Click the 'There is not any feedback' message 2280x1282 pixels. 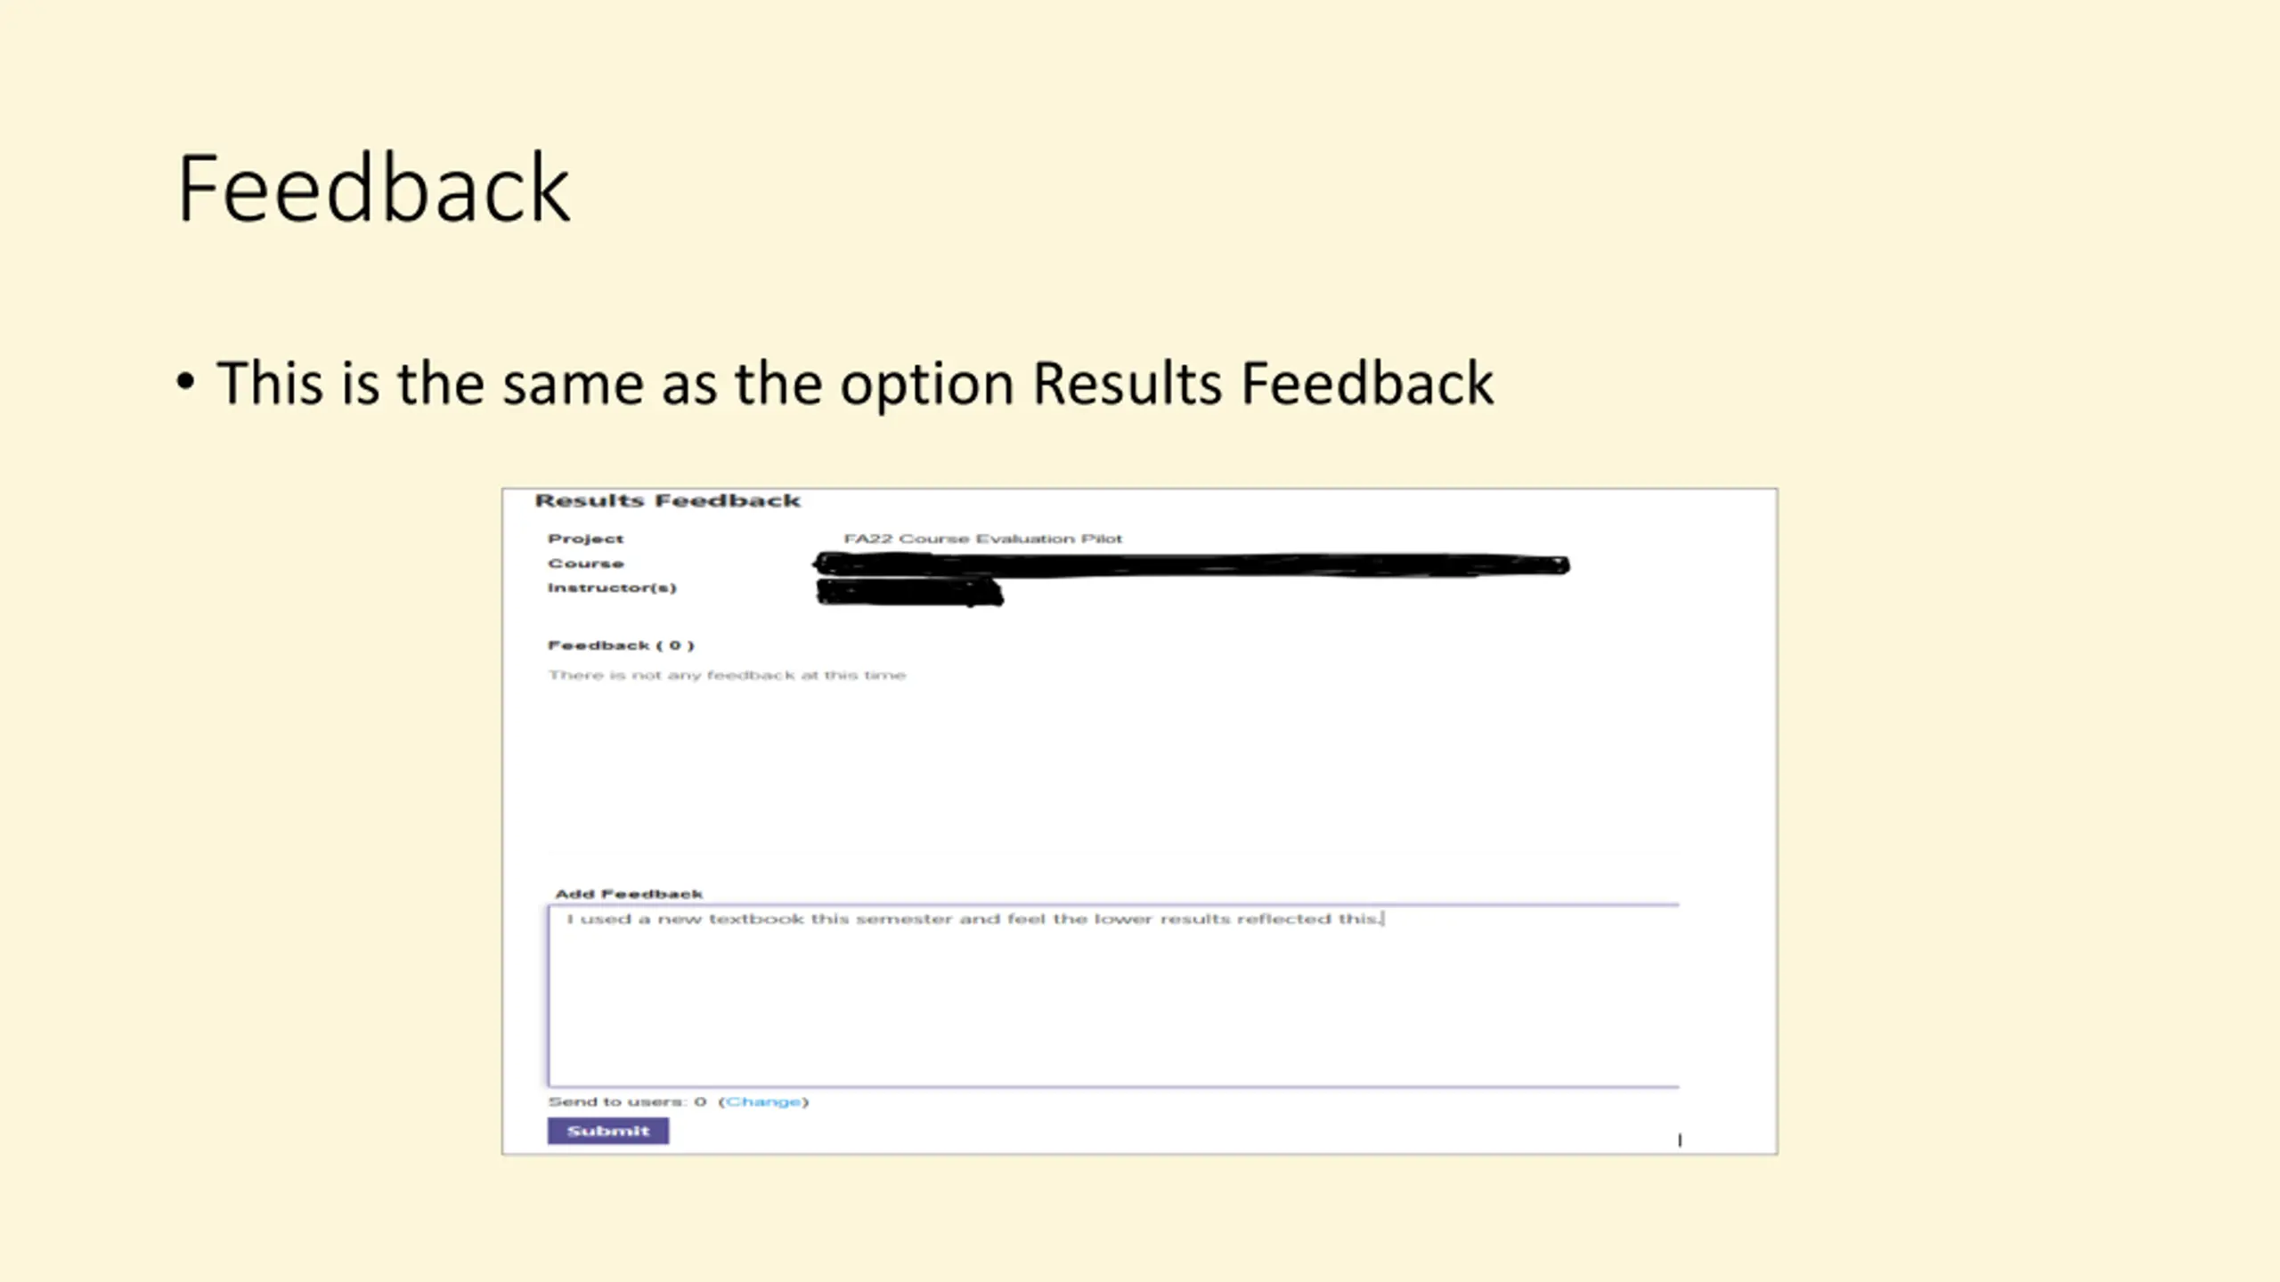point(727,676)
